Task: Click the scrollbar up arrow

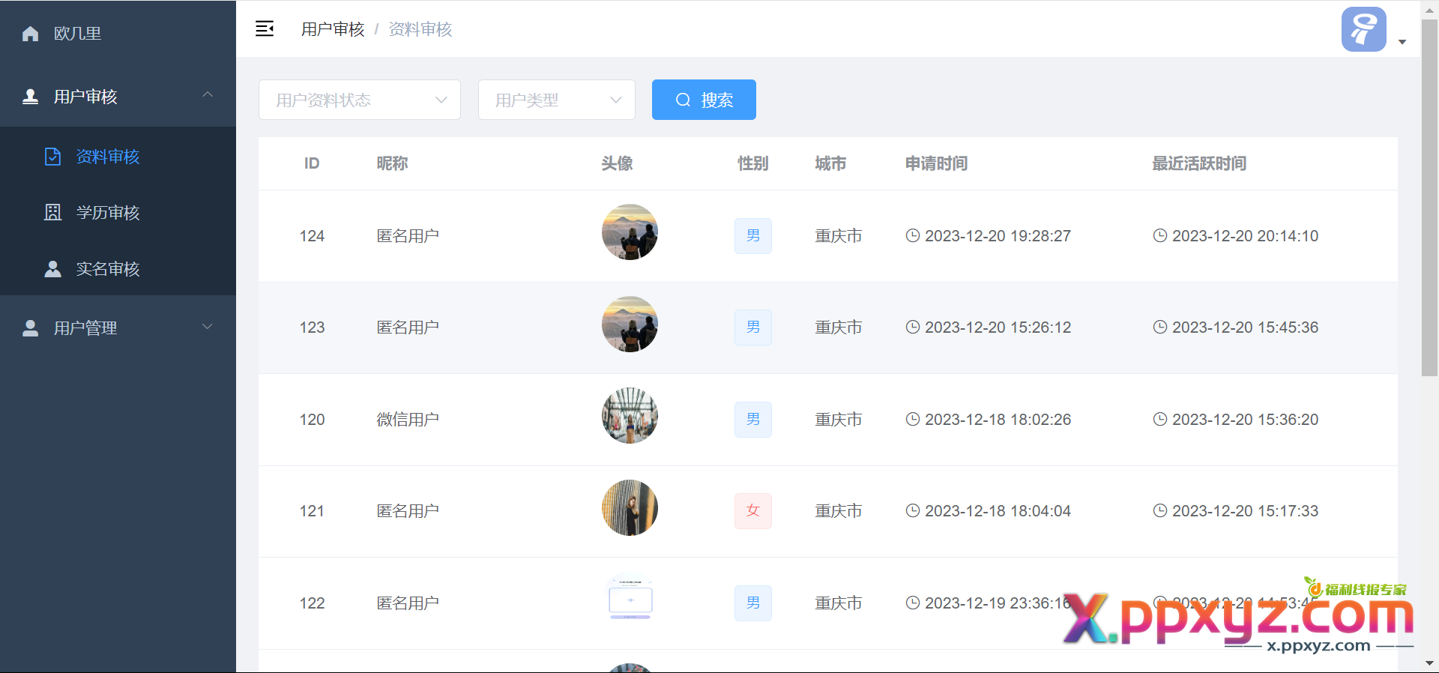Action: pyautogui.click(x=1429, y=9)
